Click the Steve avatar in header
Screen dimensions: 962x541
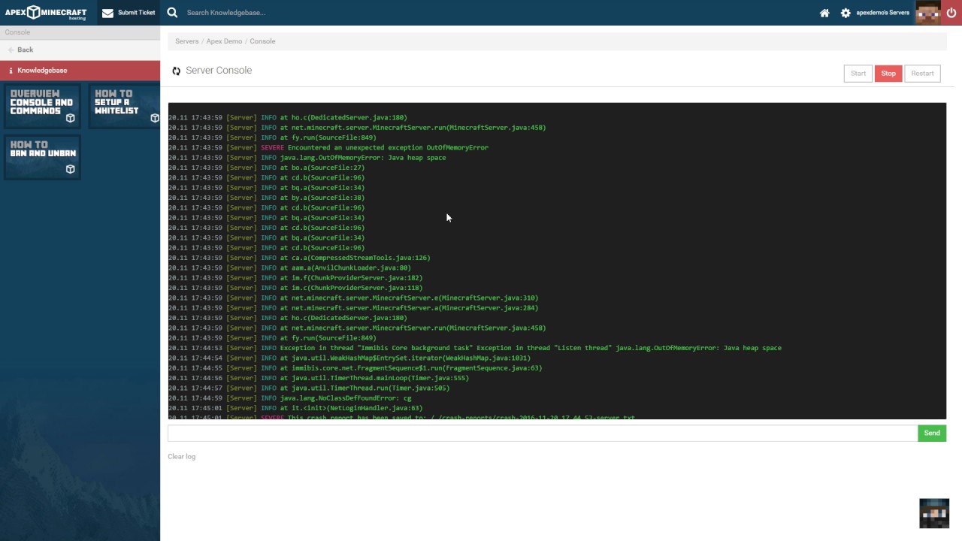pyautogui.click(x=927, y=13)
